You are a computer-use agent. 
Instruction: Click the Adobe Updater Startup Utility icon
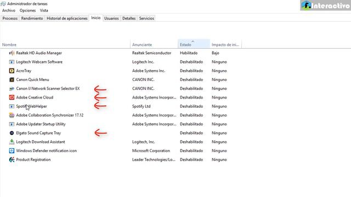click(12, 124)
